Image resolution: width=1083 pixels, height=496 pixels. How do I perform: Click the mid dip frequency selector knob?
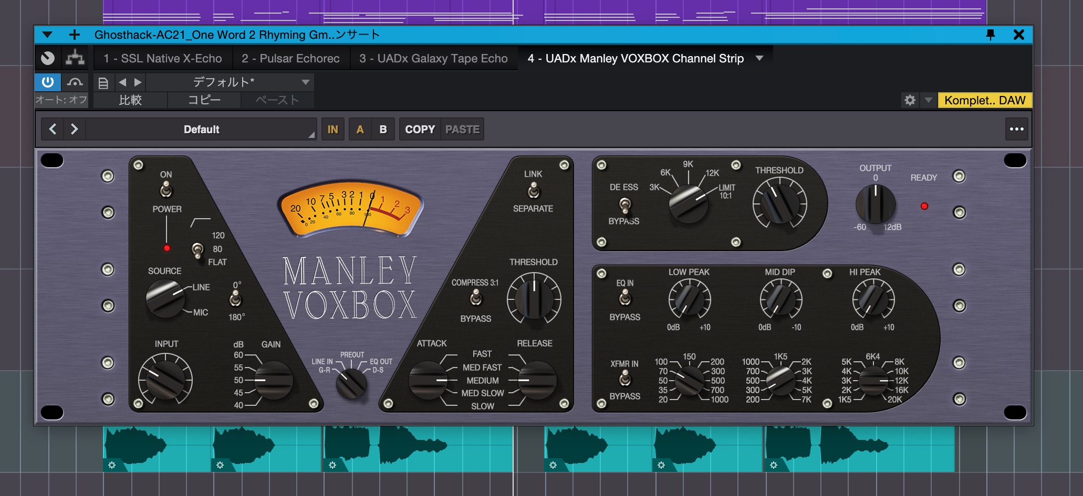[780, 381]
